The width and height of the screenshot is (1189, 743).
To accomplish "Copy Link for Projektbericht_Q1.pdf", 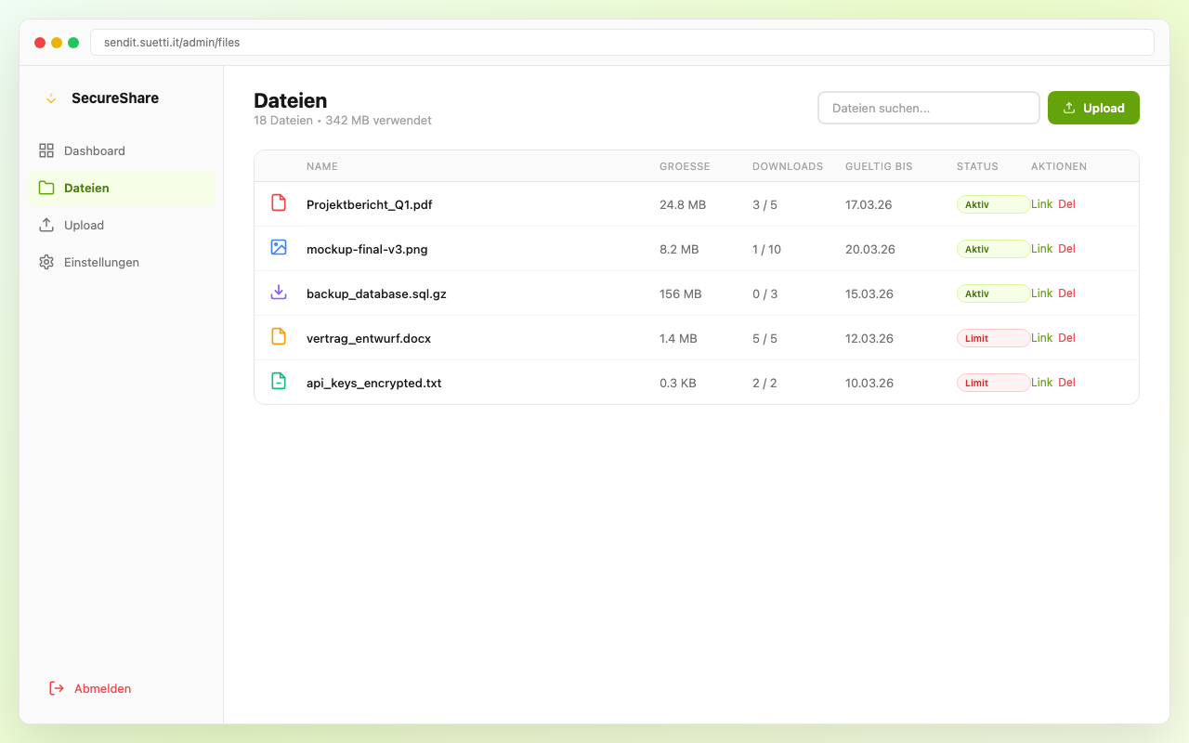I will coord(1041,204).
